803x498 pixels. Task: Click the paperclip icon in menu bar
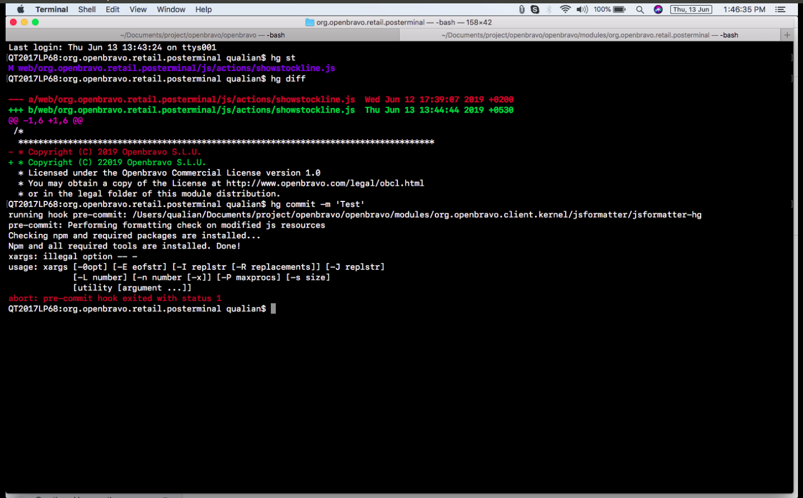click(x=522, y=10)
